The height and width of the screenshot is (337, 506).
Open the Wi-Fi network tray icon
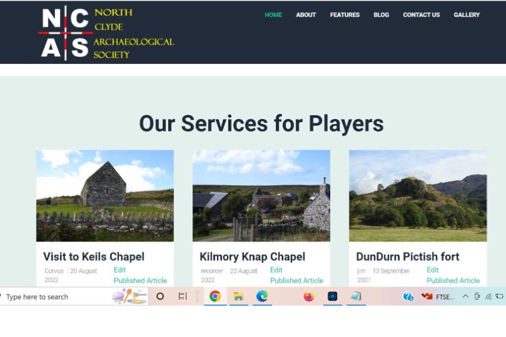488,297
